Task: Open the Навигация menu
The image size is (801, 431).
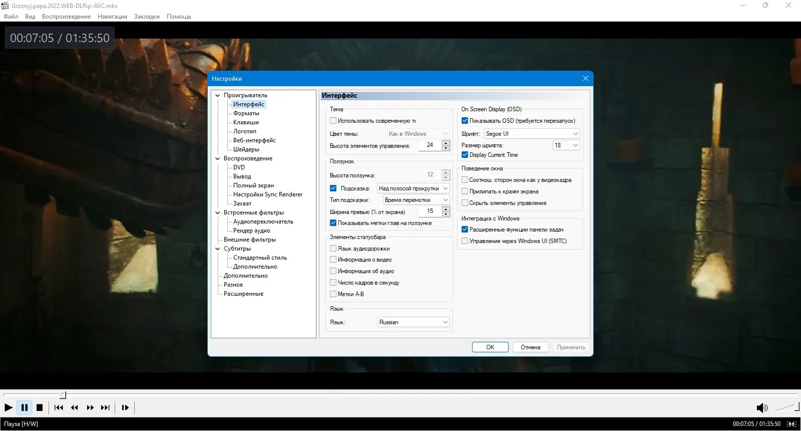Action: click(112, 17)
